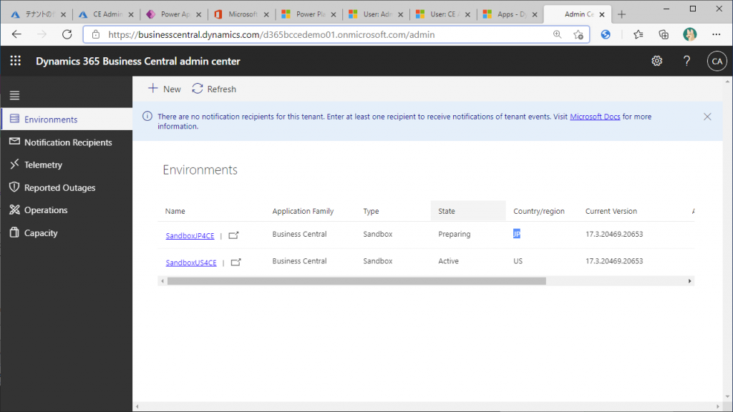Screen dimensions: 733x412
Task: Click version 17.3.20469.20653 of SandboxJP4CE
Action: (x=614, y=234)
